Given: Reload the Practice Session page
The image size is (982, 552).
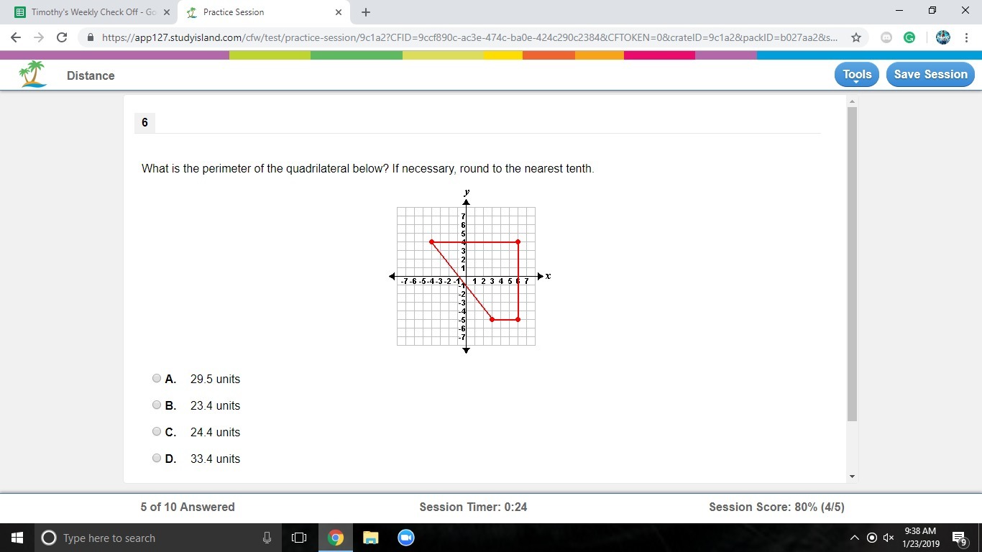Looking at the screenshot, I should (62, 37).
